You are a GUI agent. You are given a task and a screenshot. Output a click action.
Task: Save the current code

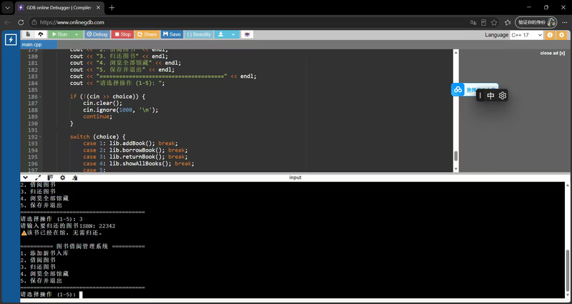click(x=172, y=34)
